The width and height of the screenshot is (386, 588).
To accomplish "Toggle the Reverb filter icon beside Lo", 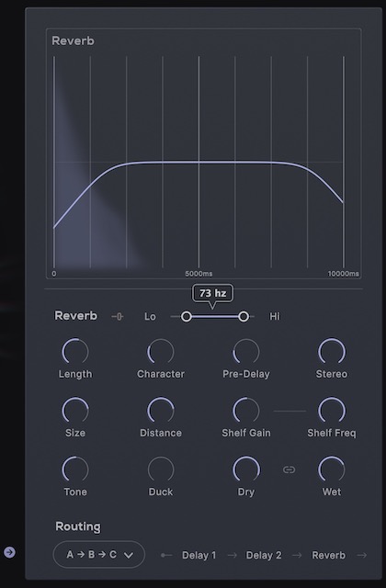I will click(x=118, y=317).
